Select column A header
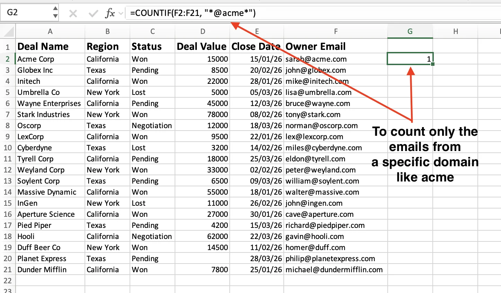501x293 pixels. (x=50, y=32)
